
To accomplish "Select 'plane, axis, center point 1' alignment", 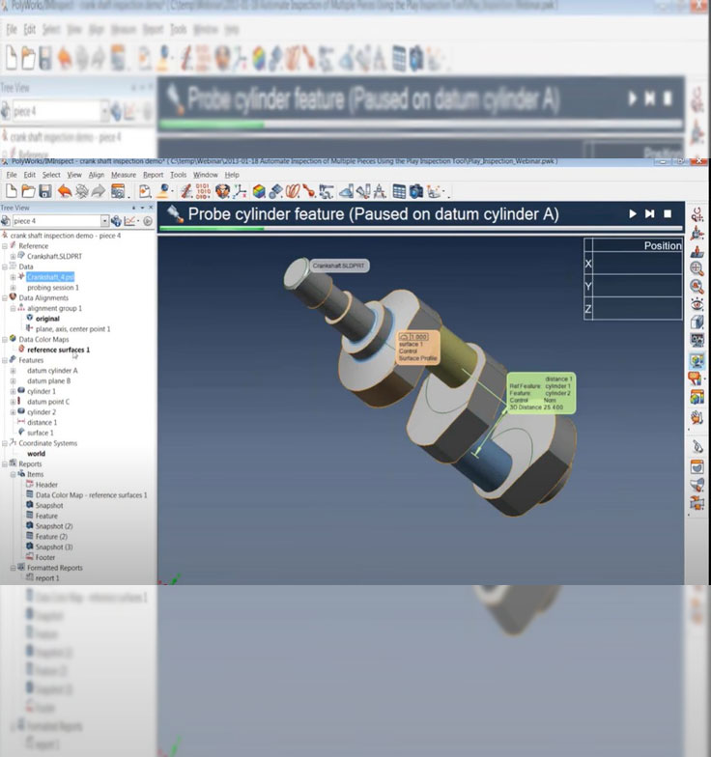I will point(73,329).
